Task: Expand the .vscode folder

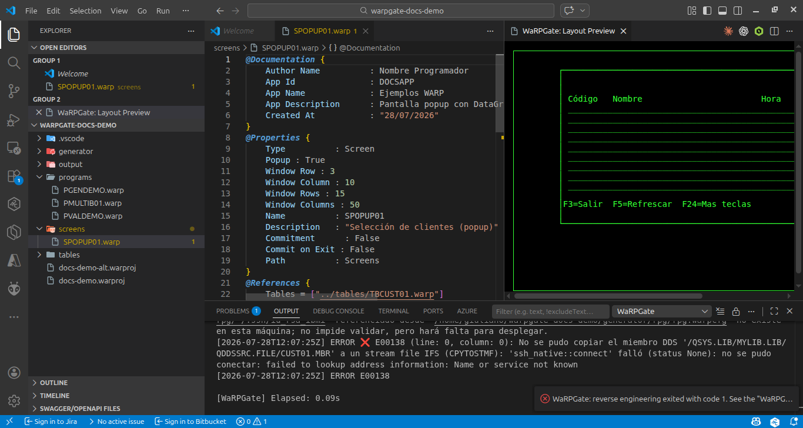Action: (x=116, y=138)
